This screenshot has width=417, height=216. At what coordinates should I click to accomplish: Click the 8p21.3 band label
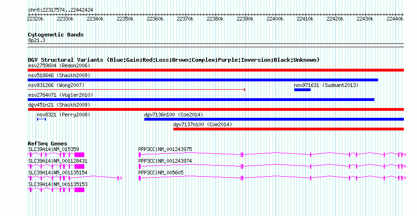click(x=37, y=40)
